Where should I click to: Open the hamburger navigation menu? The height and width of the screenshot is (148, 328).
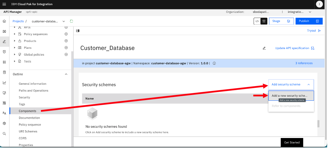4,4
